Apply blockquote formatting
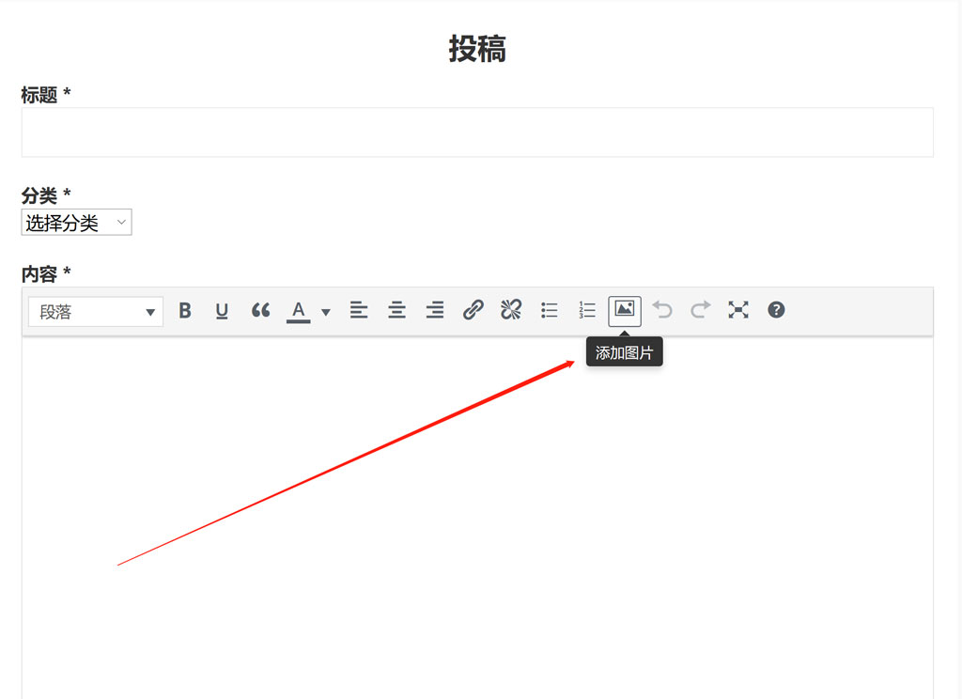Screen dimensions: 962x699 260,311
